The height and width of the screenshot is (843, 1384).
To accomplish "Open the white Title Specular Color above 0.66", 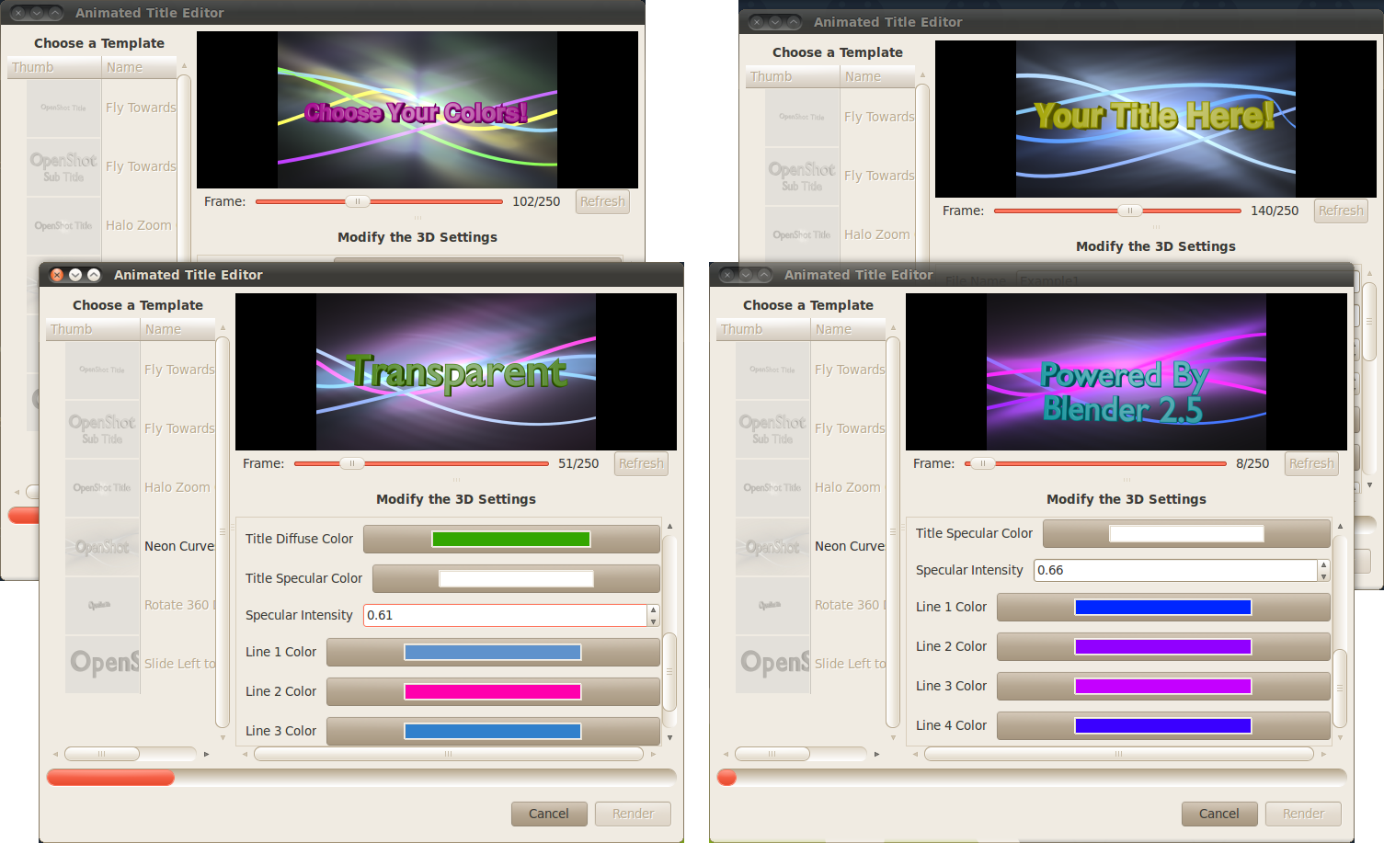I will [1186, 533].
